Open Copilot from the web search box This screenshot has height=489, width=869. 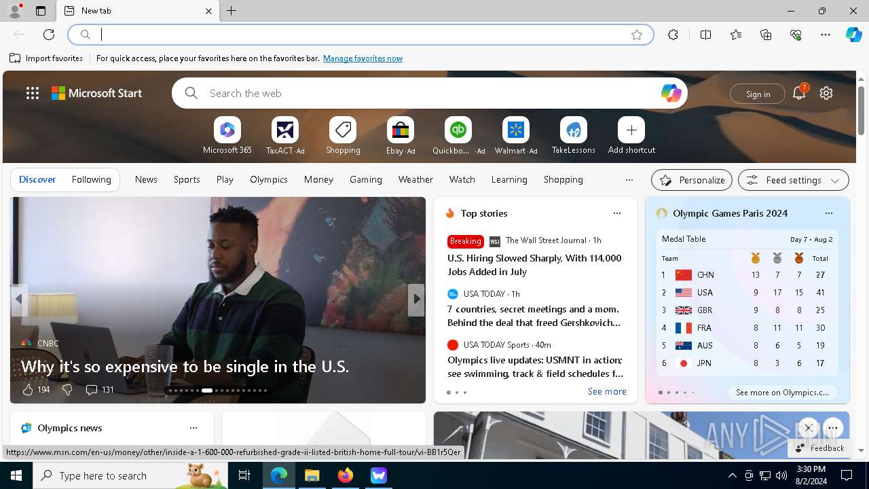tap(671, 93)
